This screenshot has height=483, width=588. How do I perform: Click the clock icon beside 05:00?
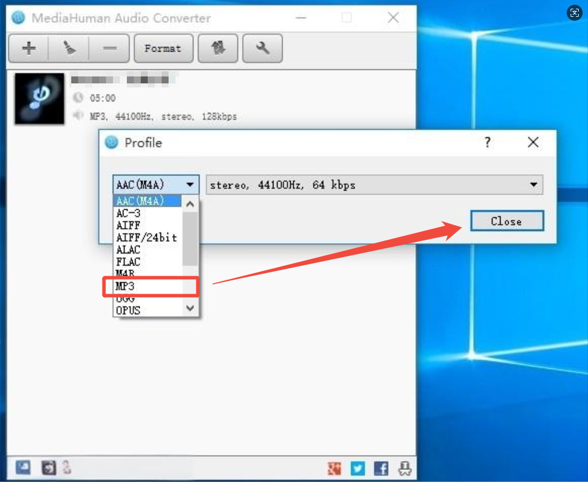click(78, 97)
